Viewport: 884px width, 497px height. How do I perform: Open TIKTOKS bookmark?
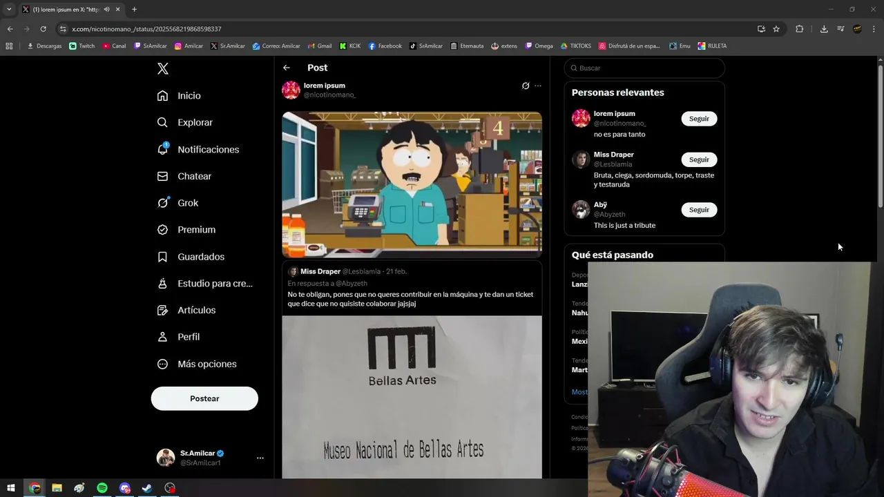point(576,46)
